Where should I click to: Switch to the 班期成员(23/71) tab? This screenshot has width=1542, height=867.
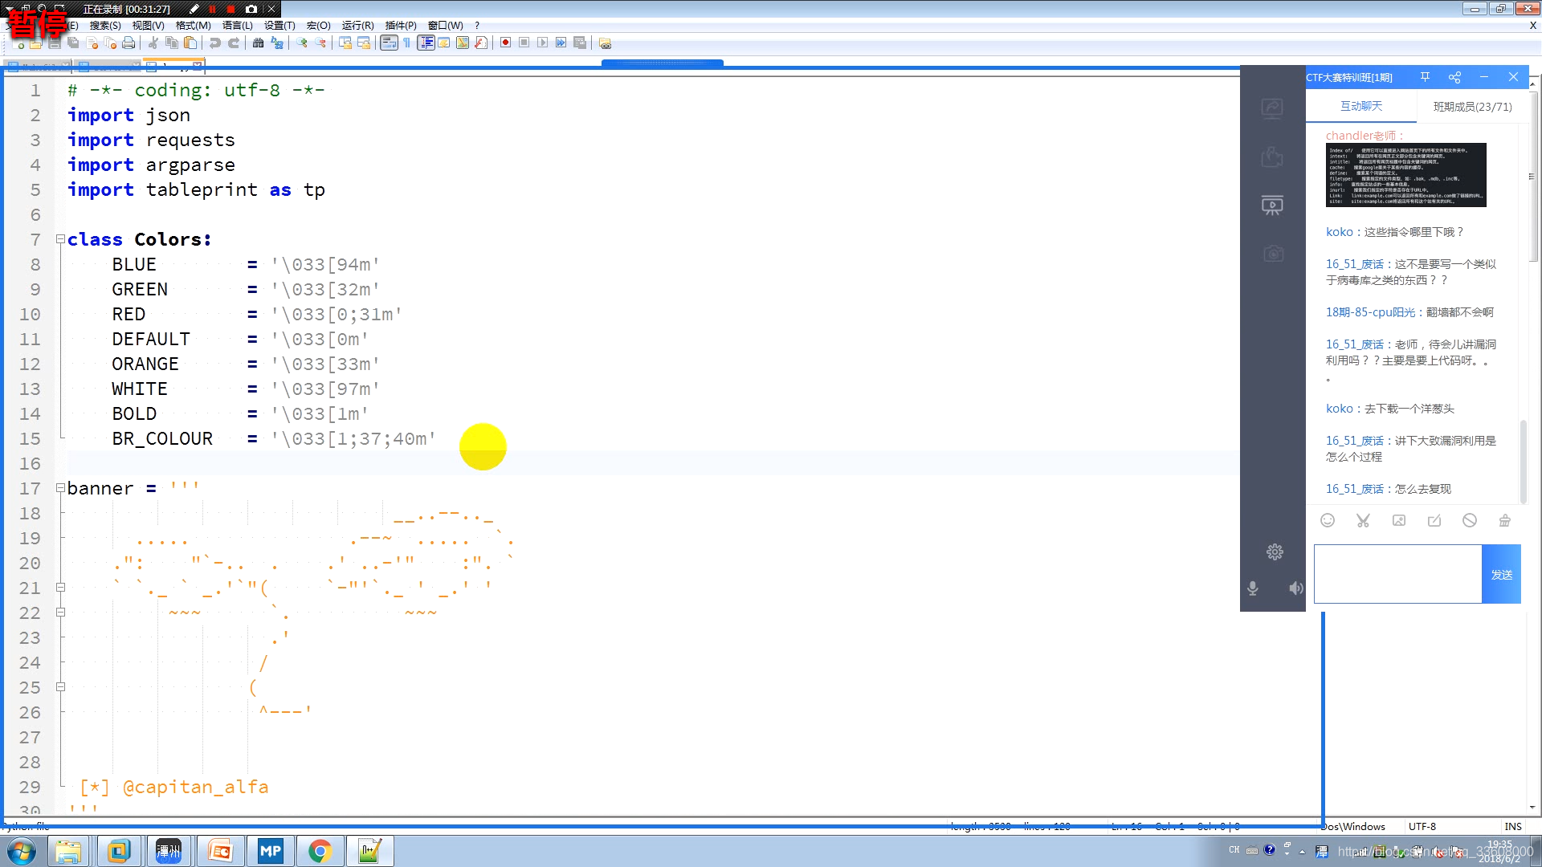pos(1472,106)
